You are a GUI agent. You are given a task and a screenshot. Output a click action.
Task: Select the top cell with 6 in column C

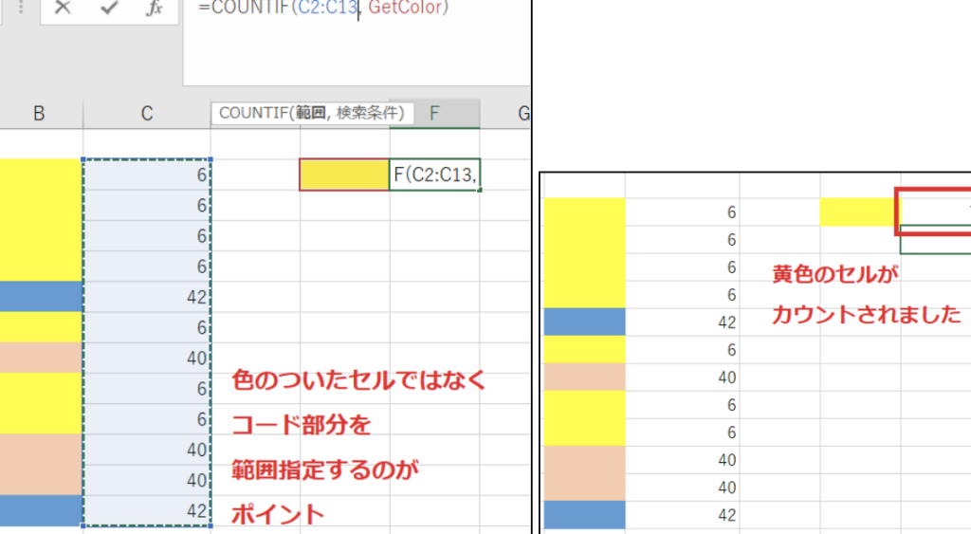tap(147, 175)
